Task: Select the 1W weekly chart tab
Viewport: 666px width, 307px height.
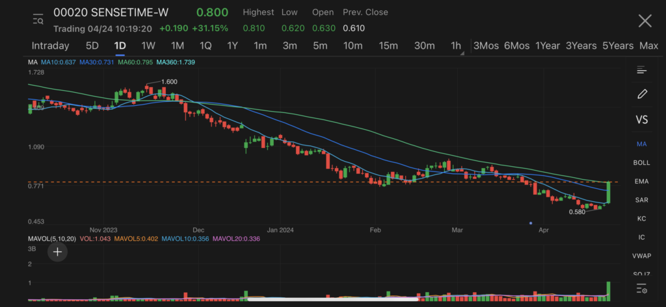Action: tap(148, 45)
